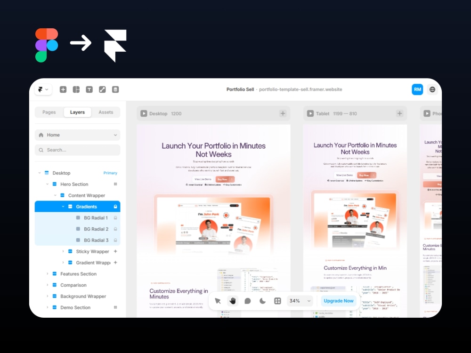Click View Live Demo in Tablet canvas
This screenshot has width=471, height=353.
point(344,175)
